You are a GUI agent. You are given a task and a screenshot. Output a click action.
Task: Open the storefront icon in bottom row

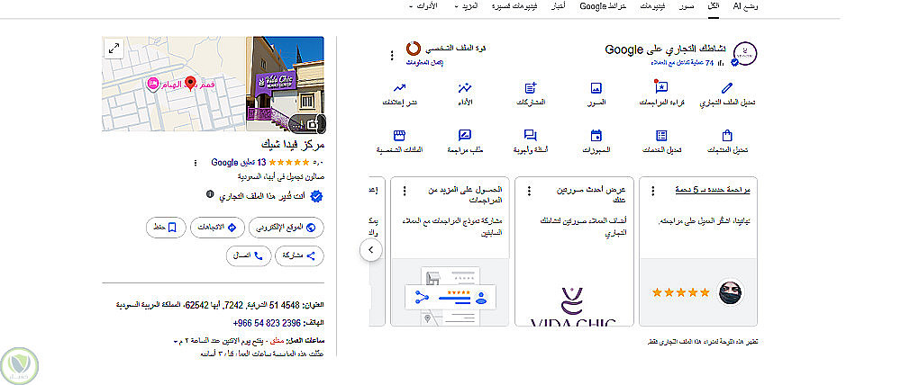[x=399, y=136]
